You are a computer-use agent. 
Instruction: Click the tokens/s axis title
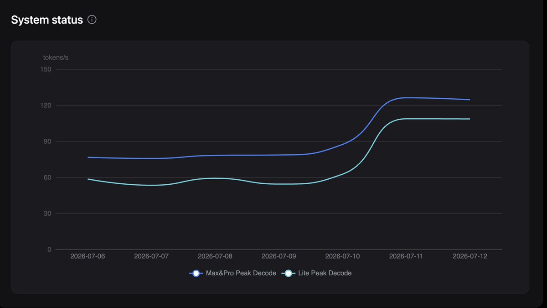coord(56,57)
